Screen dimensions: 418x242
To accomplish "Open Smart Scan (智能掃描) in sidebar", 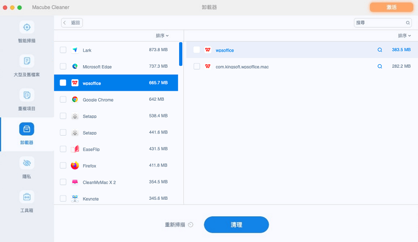I will coord(27,32).
